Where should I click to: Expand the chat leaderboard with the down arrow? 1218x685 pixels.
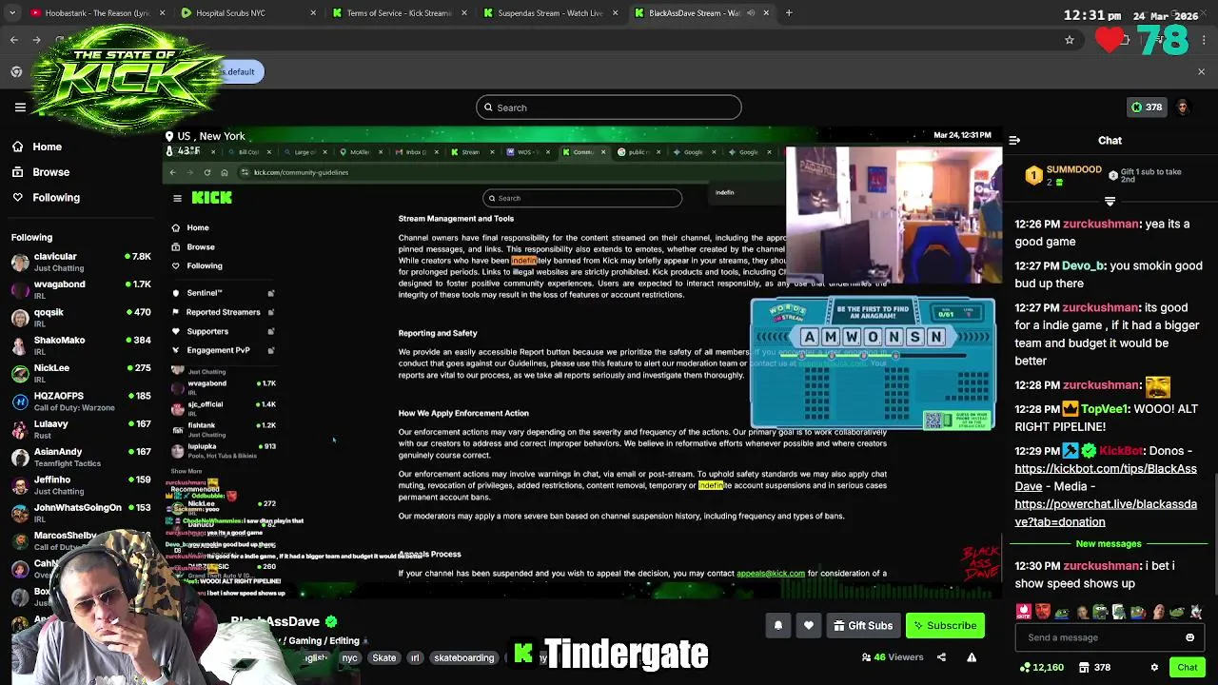[1110, 201]
